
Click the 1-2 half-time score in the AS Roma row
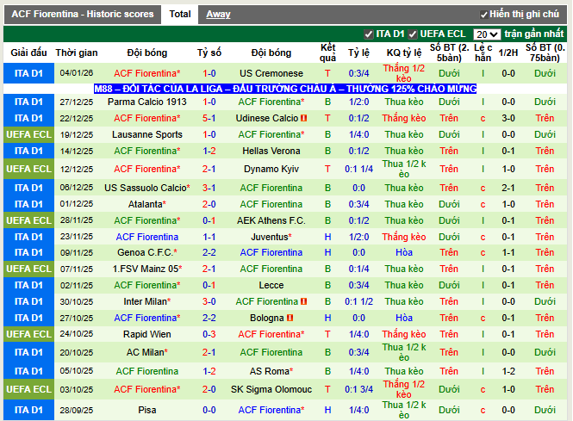508,371
